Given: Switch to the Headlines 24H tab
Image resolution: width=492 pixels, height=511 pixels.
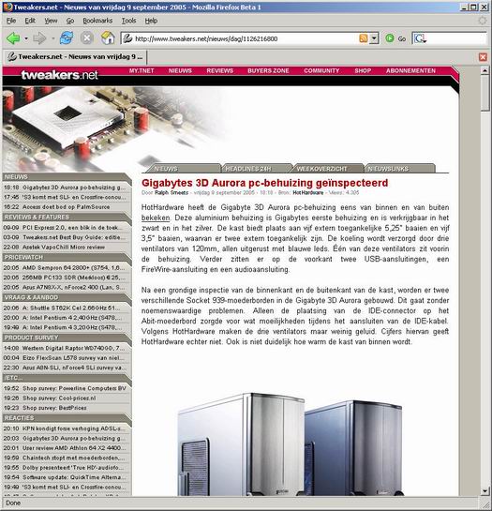Looking at the screenshot, I should [248, 169].
